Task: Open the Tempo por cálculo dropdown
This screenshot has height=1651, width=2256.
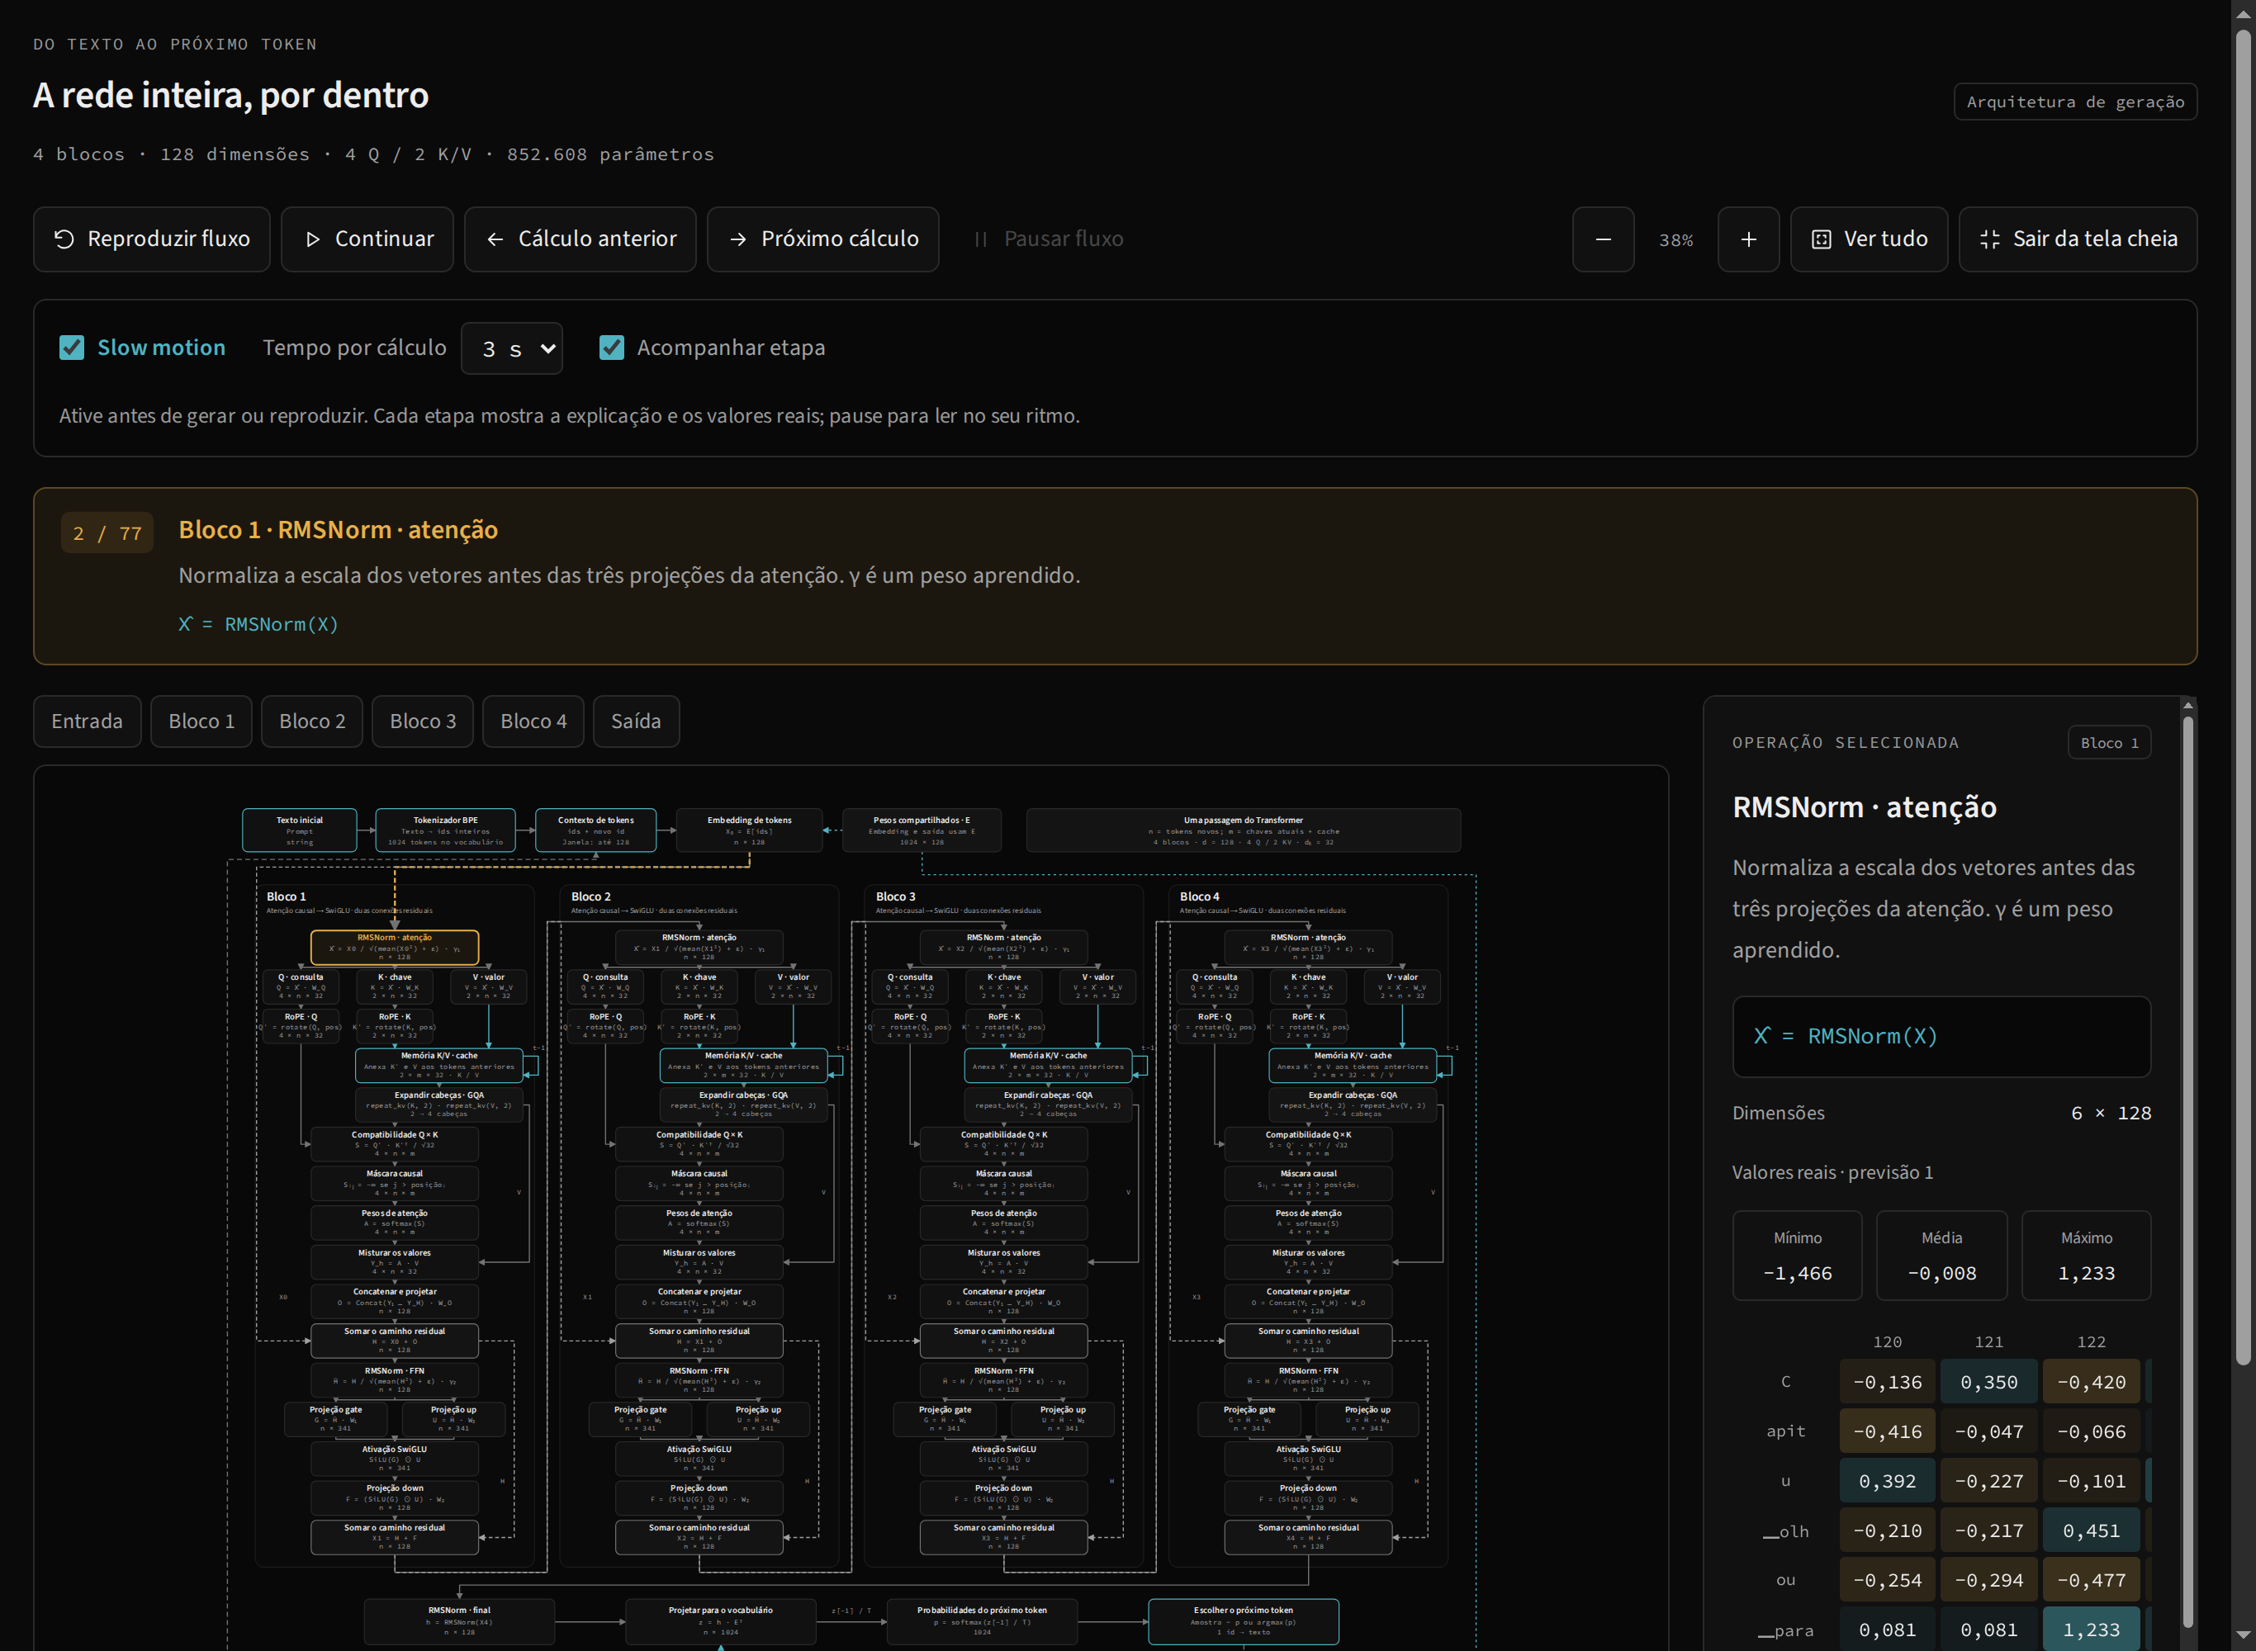Action: [512, 349]
